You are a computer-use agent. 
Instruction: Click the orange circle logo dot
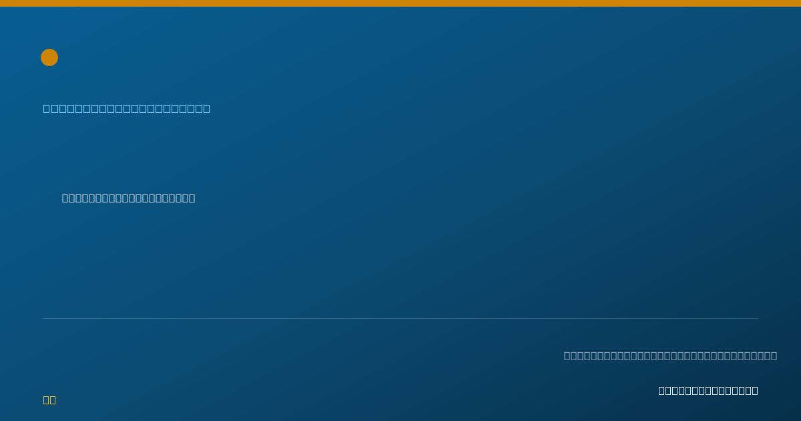click(49, 57)
